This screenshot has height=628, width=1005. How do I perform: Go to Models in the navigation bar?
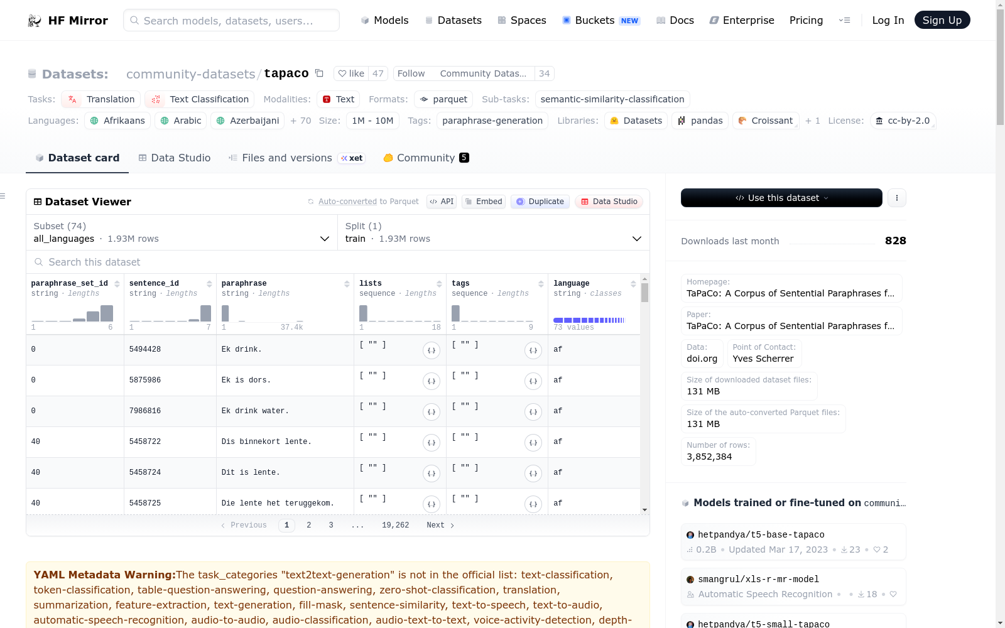pos(384,21)
